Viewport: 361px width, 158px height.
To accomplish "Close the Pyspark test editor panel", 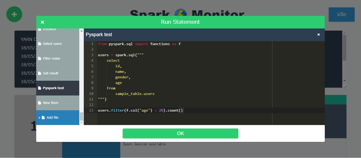I will coord(318,35).
